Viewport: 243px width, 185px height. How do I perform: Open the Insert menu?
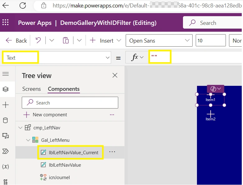[x=102, y=40]
